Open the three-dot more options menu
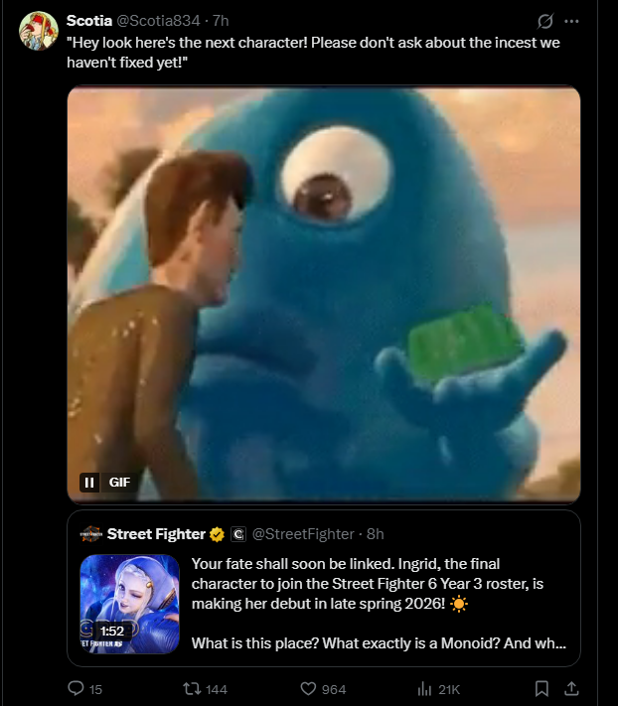Screen dimensions: 618x706 tap(571, 21)
